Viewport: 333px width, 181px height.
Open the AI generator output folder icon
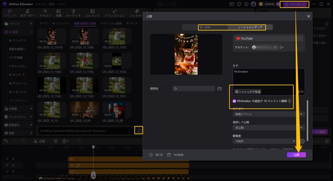(x=139, y=131)
